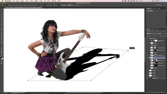
Task: Select the Pen tool
Action: pyautogui.click(x=2, y=43)
